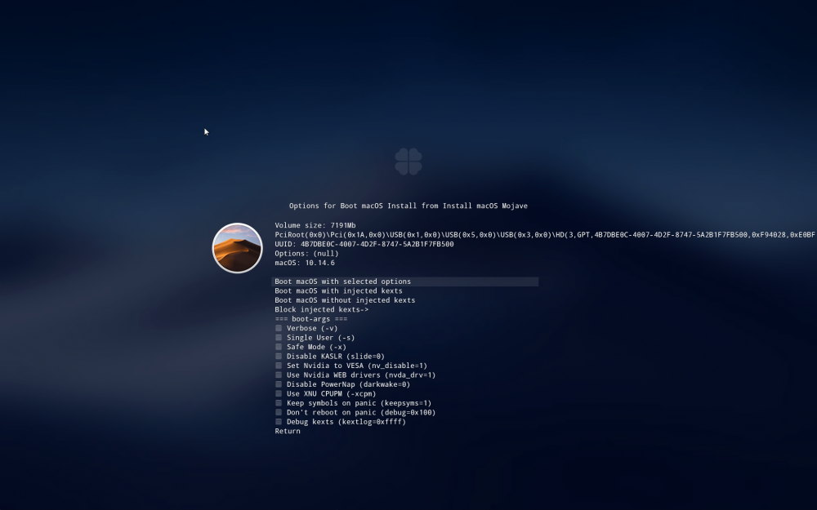Viewport: 817px width, 510px height.
Task: Enable Disable KASLR (slide=0) checkbox
Action: coord(279,357)
